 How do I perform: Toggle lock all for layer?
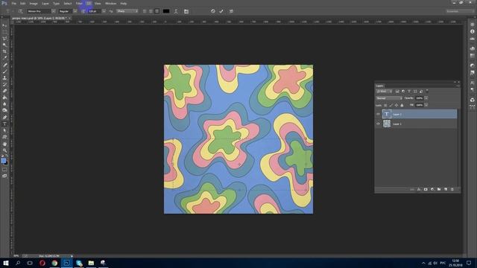pos(402,106)
